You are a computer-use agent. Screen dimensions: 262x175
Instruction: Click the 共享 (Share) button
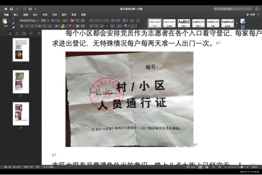click(251, 15)
